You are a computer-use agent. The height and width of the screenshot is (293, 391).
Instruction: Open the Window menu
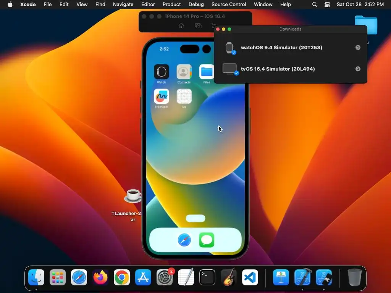[263, 4]
